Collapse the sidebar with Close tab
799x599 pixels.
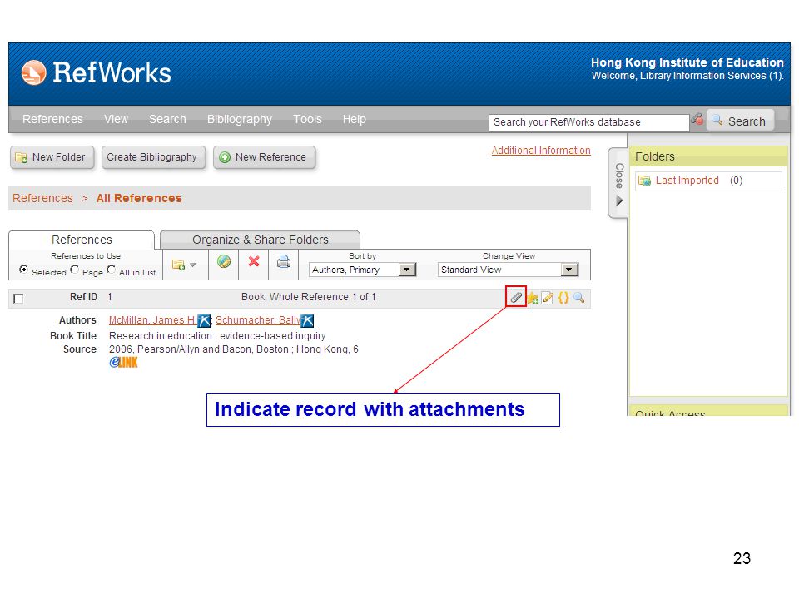coord(619,183)
